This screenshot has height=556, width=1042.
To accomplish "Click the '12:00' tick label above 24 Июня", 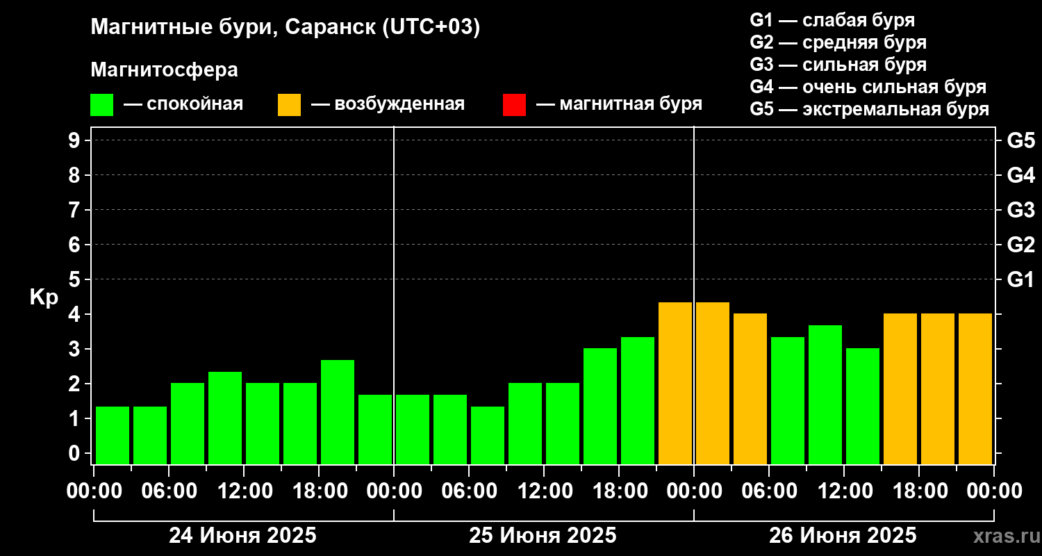I will pos(244,491).
